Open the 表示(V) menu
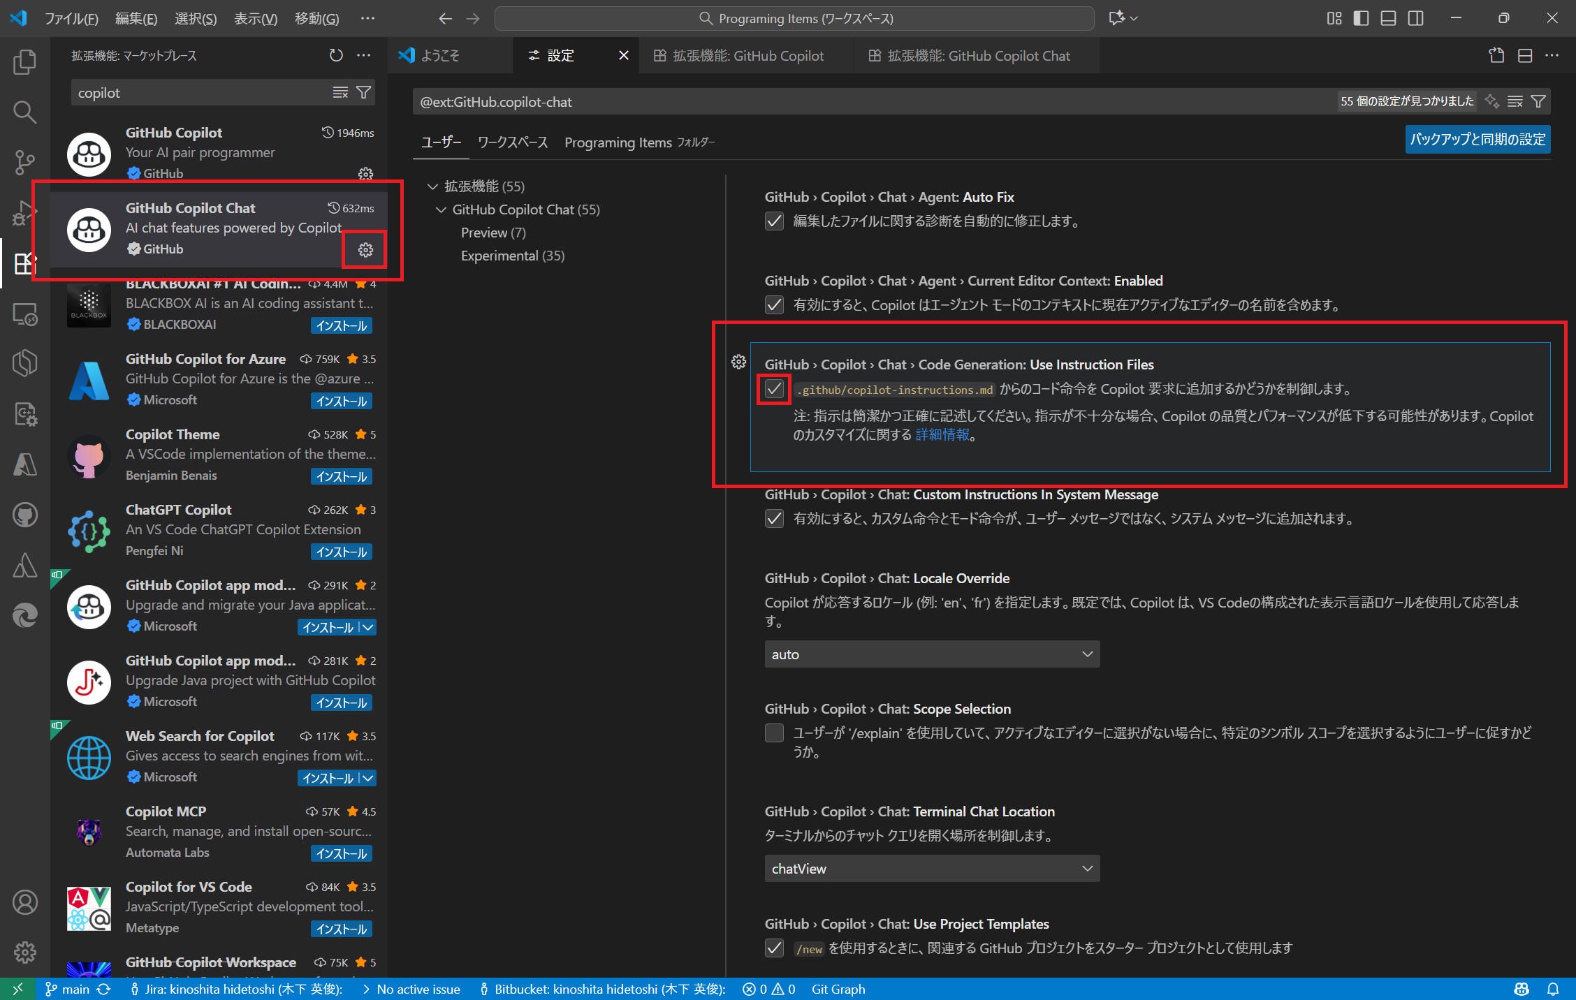1576x1000 pixels. pyautogui.click(x=254, y=18)
